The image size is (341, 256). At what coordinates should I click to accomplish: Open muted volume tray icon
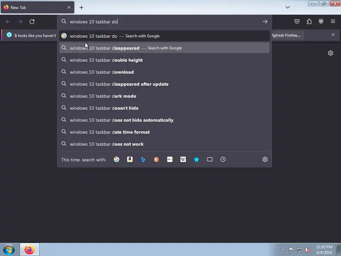(307, 250)
